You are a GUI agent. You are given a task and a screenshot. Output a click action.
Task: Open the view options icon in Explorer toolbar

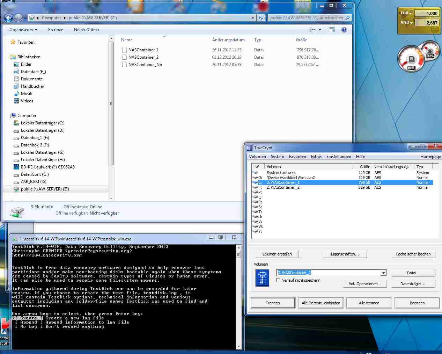(312, 30)
